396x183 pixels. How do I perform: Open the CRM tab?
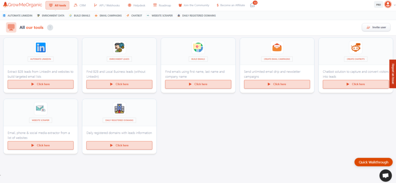80,5
